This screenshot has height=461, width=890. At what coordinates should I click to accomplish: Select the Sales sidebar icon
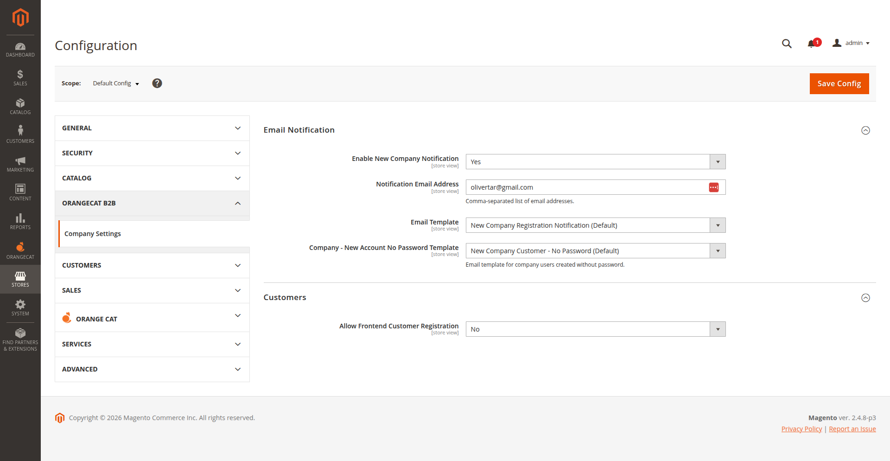(20, 77)
